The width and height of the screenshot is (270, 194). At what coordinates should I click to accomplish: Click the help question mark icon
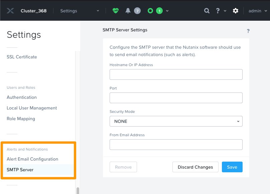click(217, 10)
